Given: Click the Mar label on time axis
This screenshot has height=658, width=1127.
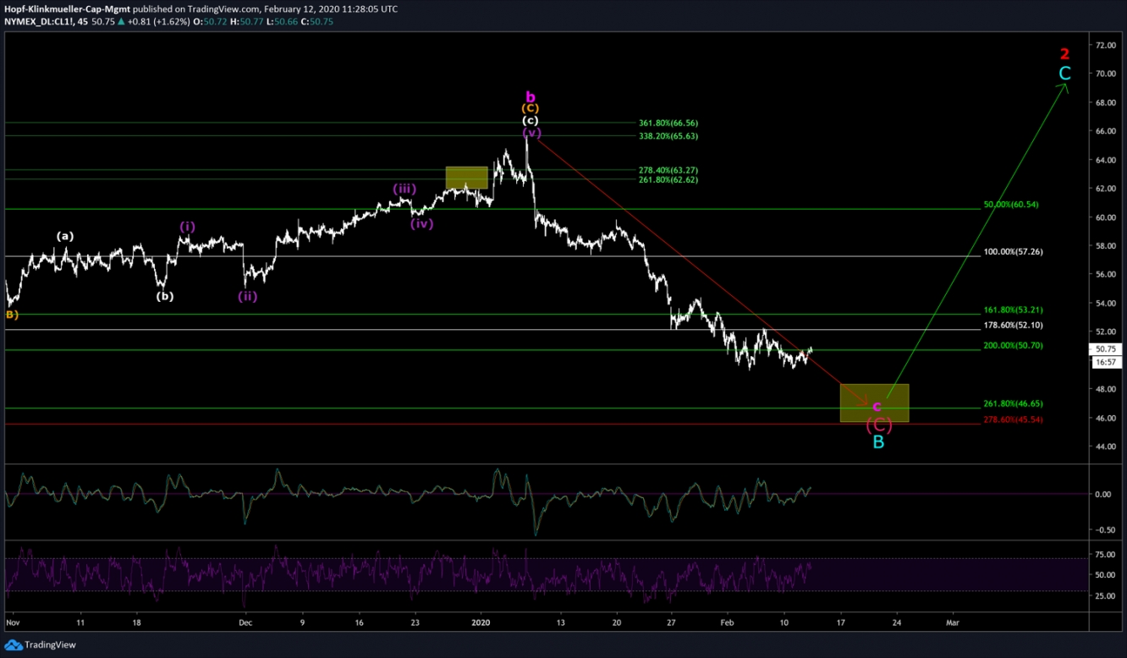Looking at the screenshot, I should tap(952, 622).
